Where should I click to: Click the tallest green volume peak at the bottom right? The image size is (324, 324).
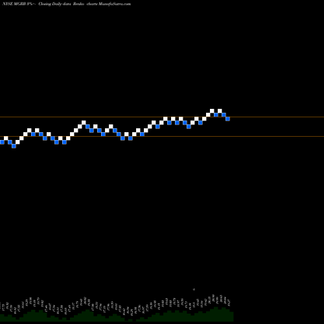pos(216,314)
